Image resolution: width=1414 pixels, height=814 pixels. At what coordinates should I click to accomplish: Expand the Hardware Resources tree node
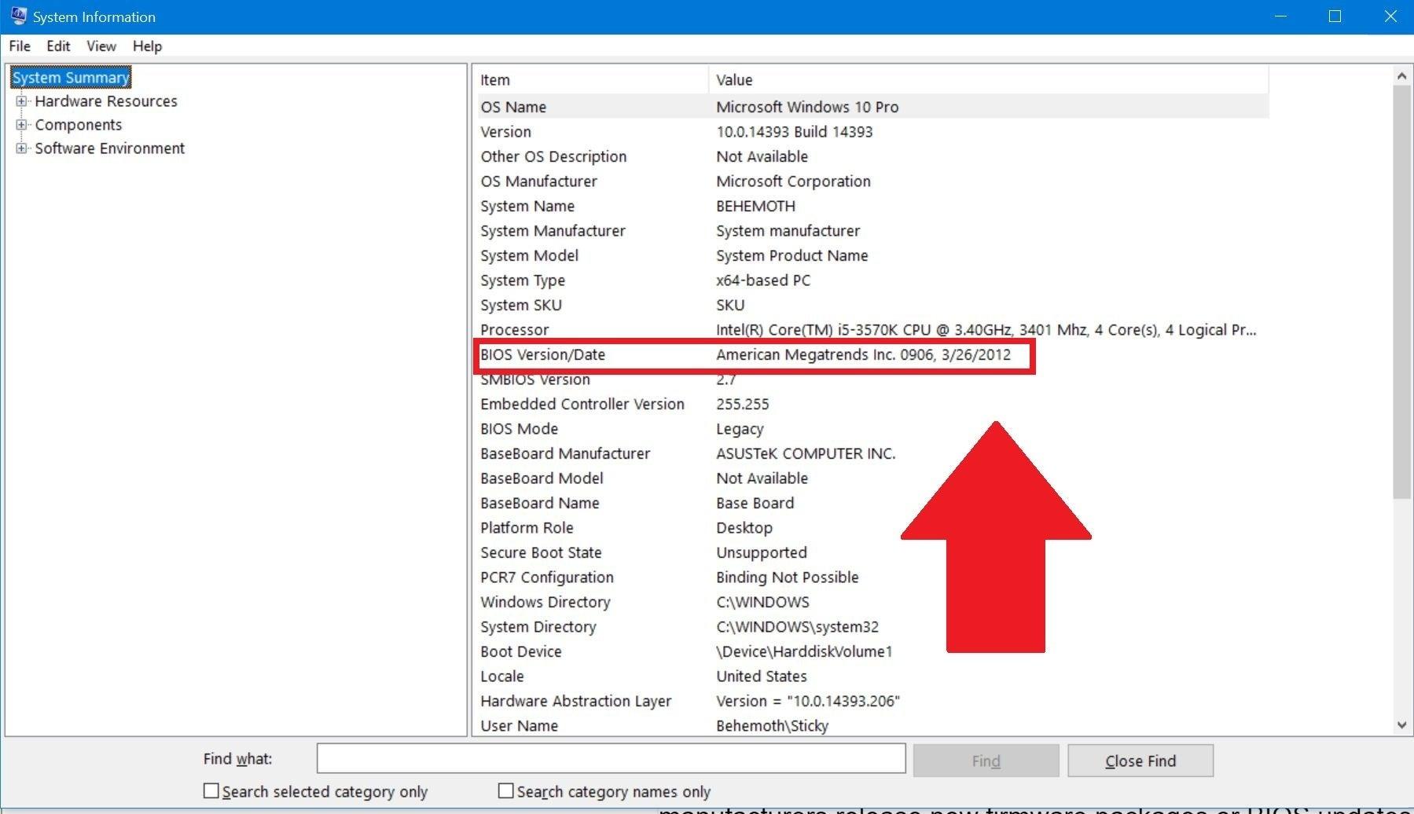[20, 101]
